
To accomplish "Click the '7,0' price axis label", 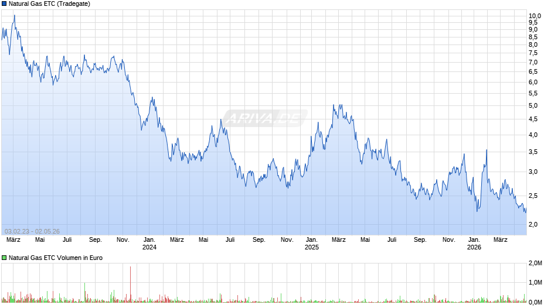I will [533, 62].
